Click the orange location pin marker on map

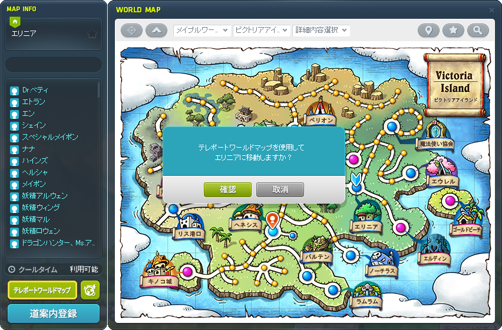(x=272, y=219)
